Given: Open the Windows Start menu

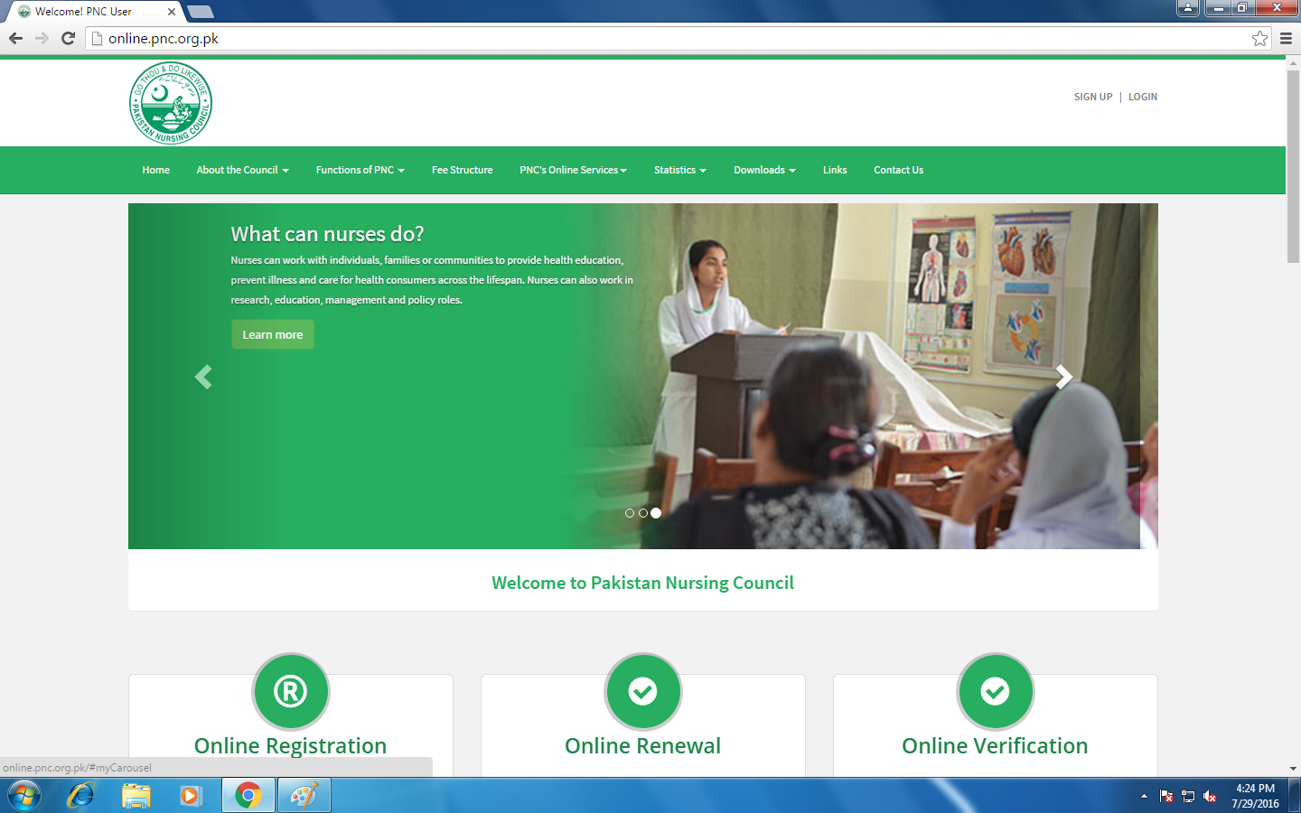Looking at the screenshot, I should 24,796.
